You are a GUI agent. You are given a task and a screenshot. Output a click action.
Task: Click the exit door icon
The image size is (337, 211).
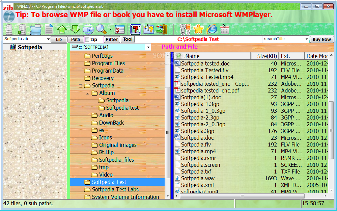162,29
